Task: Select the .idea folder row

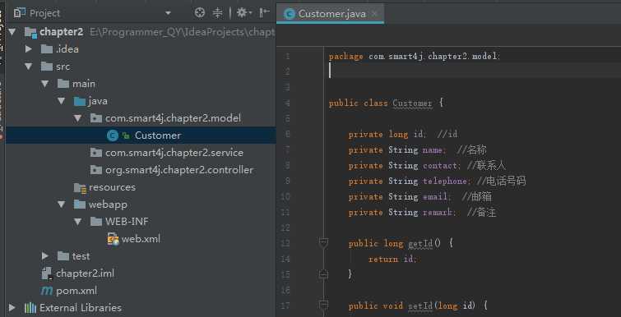Action: (x=141, y=49)
